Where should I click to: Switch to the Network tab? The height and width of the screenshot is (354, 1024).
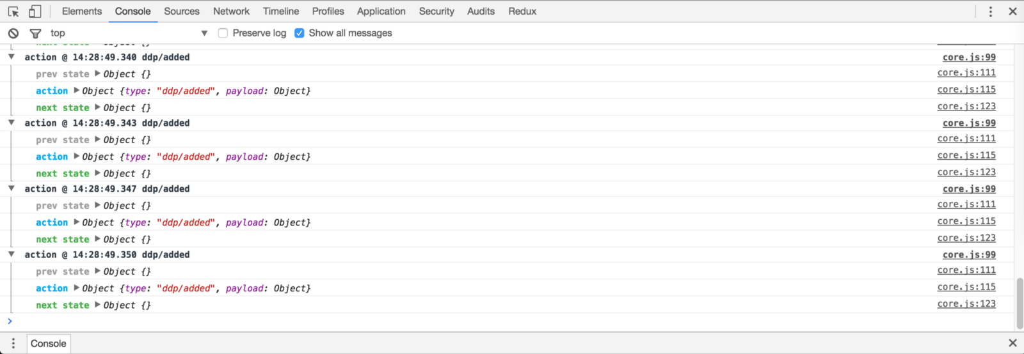pyautogui.click(x=231, y=12)
